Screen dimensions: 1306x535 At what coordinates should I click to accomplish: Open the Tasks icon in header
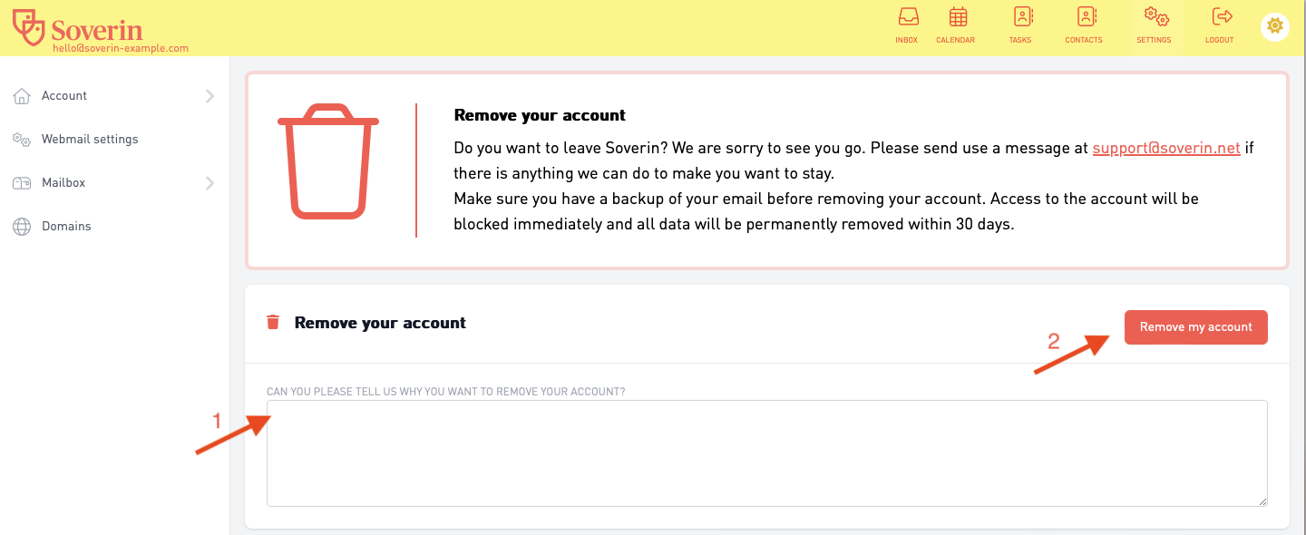tap(1023, 17)
